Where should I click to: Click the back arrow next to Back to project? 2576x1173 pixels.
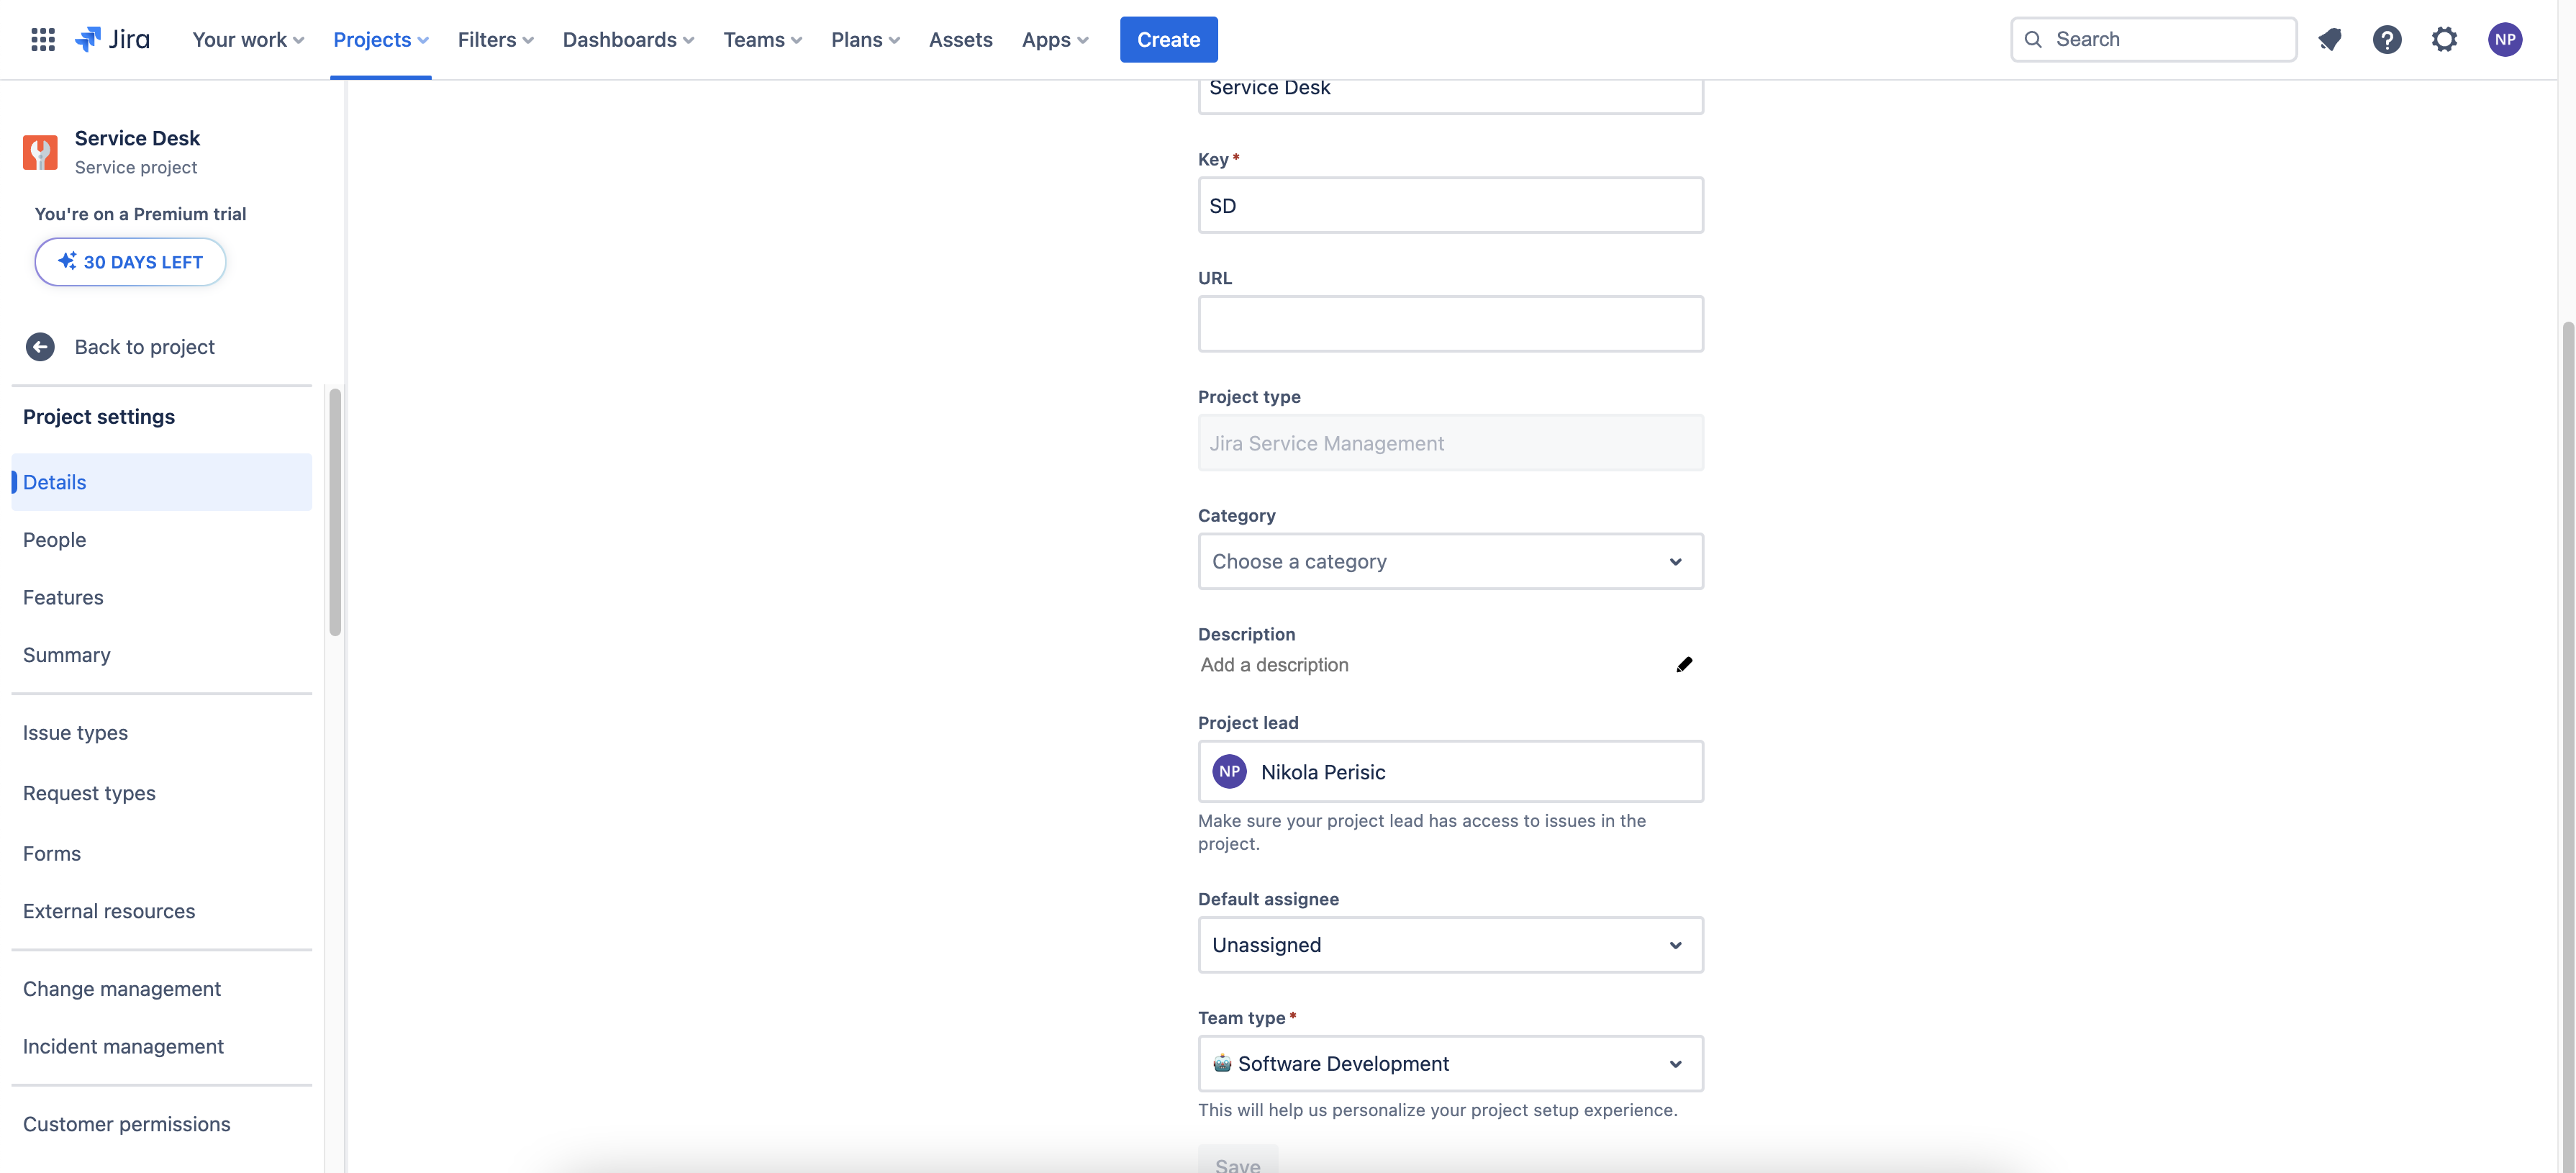pyautogui.click(x=40, y=346)
